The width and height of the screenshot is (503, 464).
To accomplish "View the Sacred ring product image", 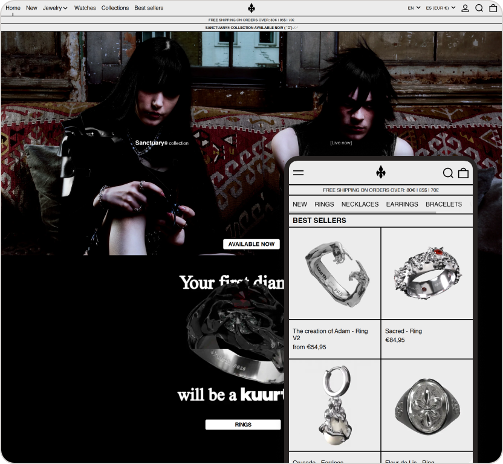I will coord(427,273).
